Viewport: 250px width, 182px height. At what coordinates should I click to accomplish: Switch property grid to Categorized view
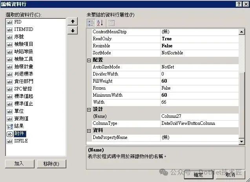91,23
